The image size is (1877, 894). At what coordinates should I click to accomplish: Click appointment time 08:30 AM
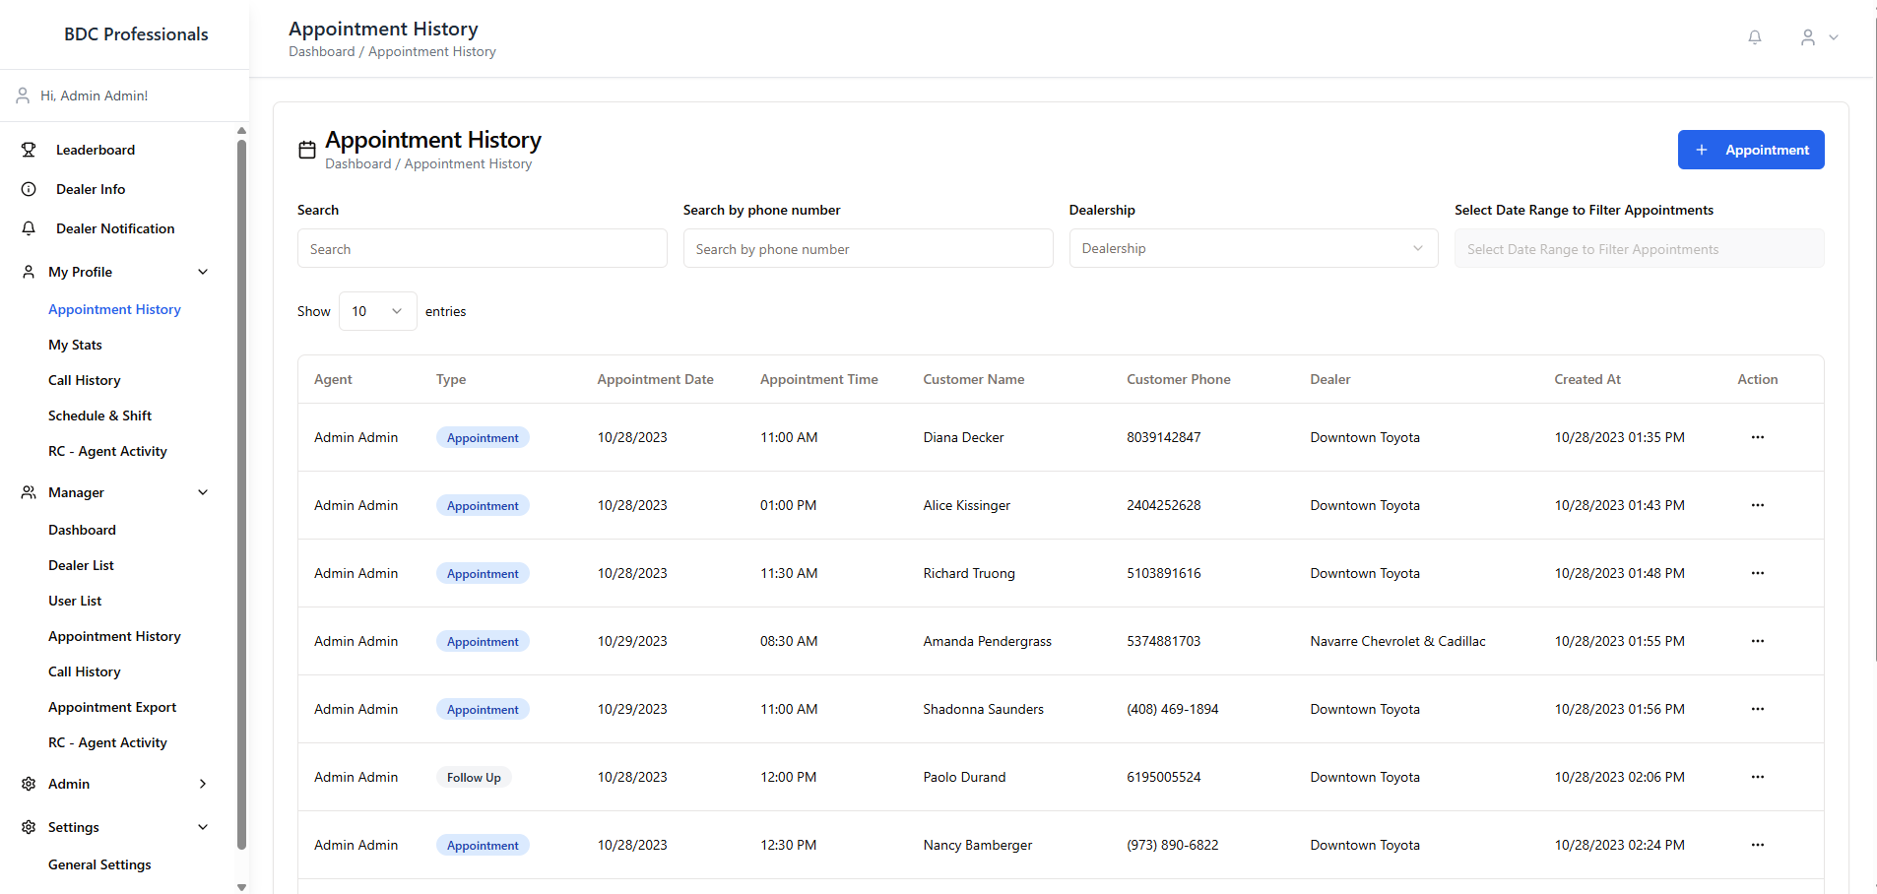click(x=789, y=641)
